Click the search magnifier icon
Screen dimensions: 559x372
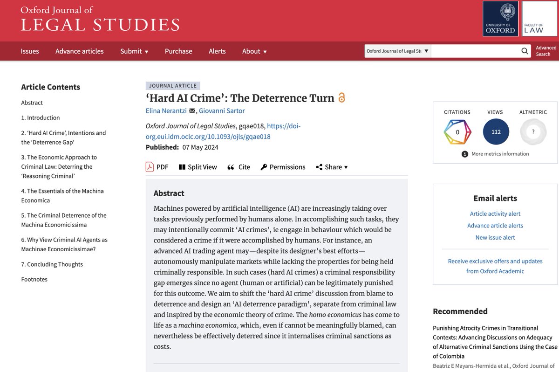coord(524,51)
